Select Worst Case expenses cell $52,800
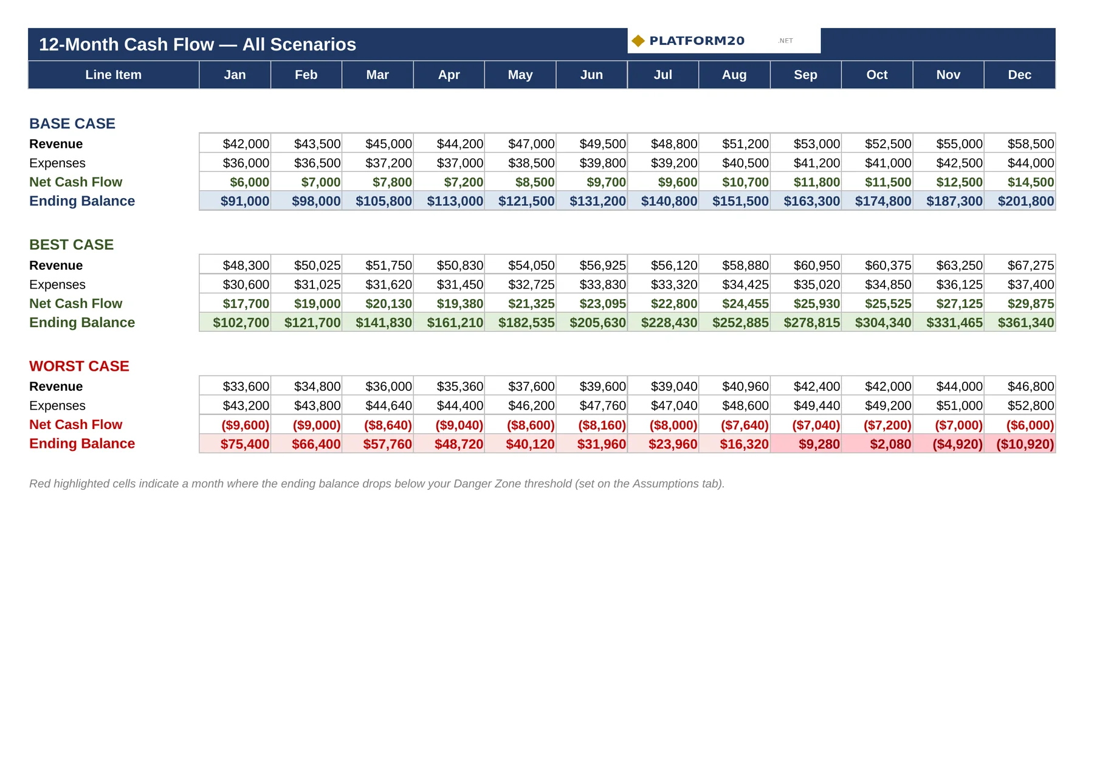 1020,405
